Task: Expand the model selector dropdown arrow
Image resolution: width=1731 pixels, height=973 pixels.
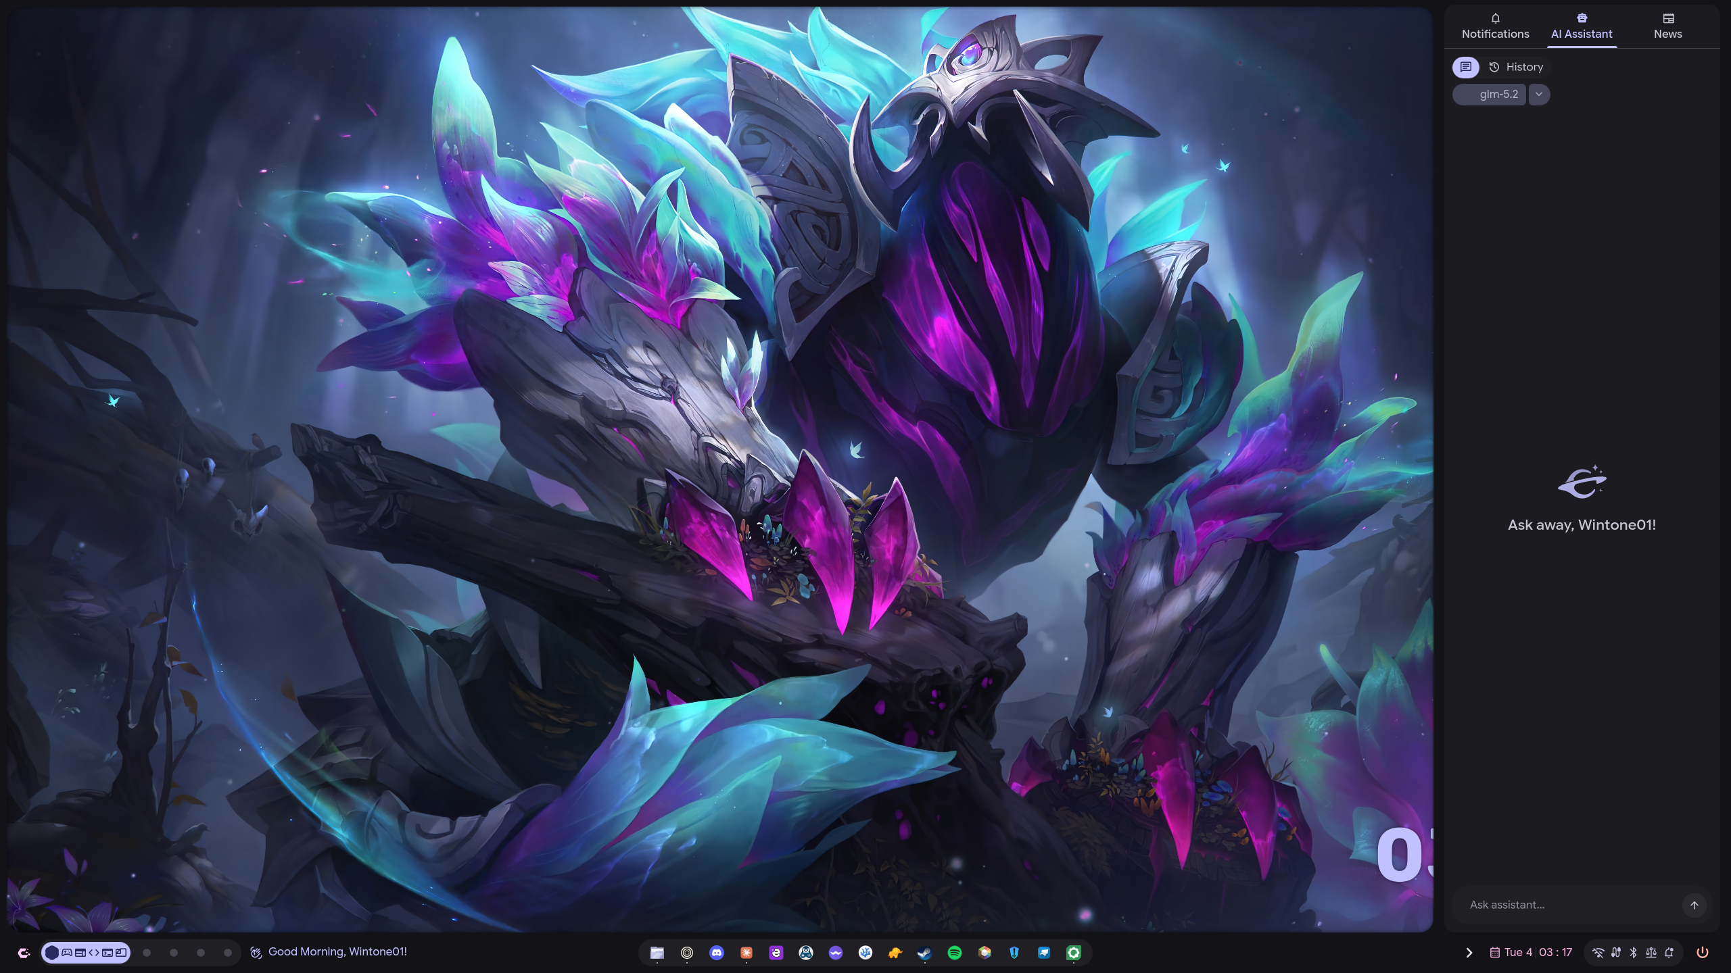Action: pos(1539,95)
